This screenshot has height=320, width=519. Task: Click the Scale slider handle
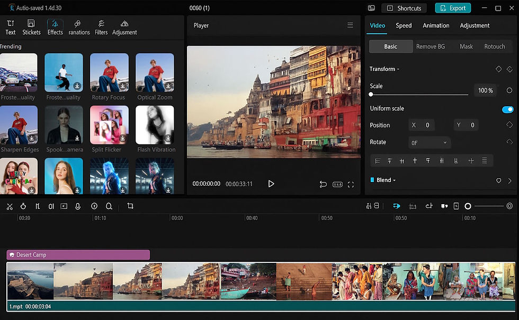coord(371,95)
